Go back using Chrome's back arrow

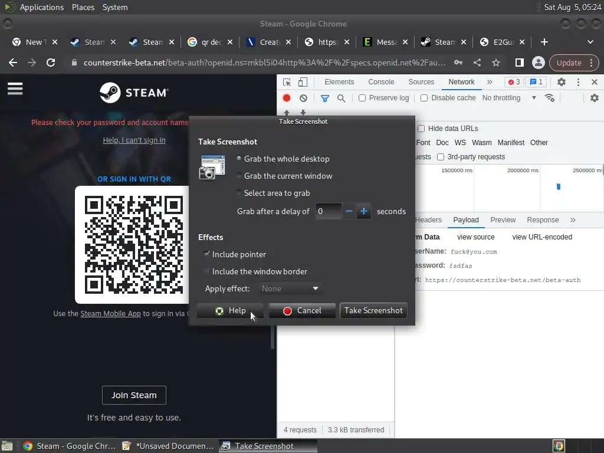pos(13,63)
